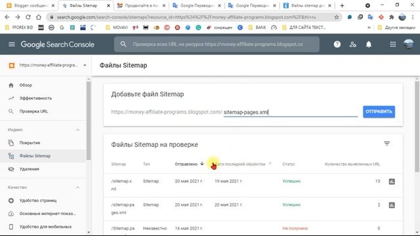Click the Количество выявленных URL header
Viewport: 420px width, 236px height.
click(x=352, y=164)
